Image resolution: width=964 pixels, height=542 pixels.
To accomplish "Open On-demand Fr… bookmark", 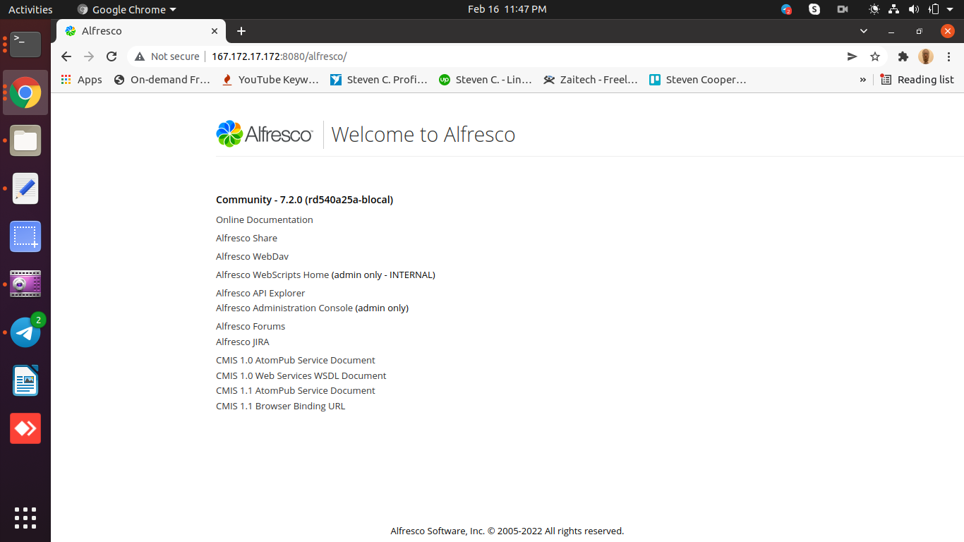I will pyautogui.click(x=162, y=80).
